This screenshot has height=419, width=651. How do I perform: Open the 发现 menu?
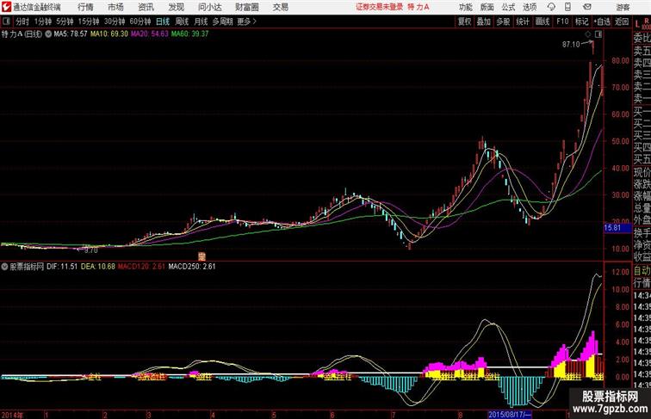pyautogui.click(x=176, y=7)
